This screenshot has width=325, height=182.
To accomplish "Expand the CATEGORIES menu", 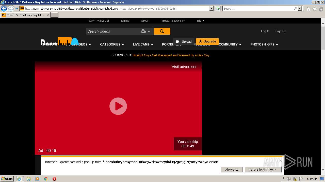I will 112,44.
